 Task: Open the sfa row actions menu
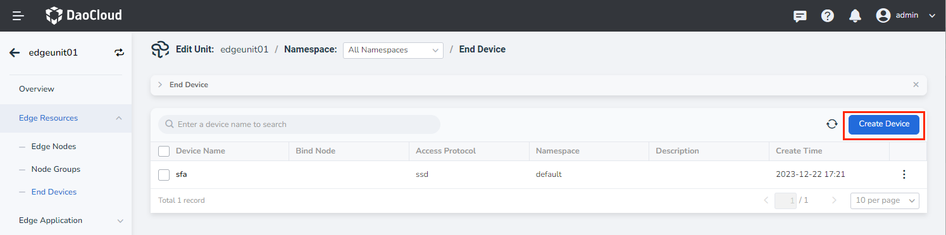[904, 174]
